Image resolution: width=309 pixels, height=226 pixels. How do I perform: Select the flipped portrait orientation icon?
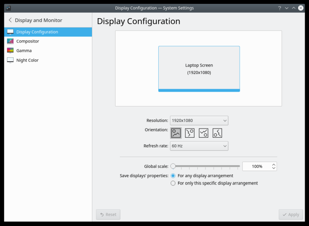[217, 133]
